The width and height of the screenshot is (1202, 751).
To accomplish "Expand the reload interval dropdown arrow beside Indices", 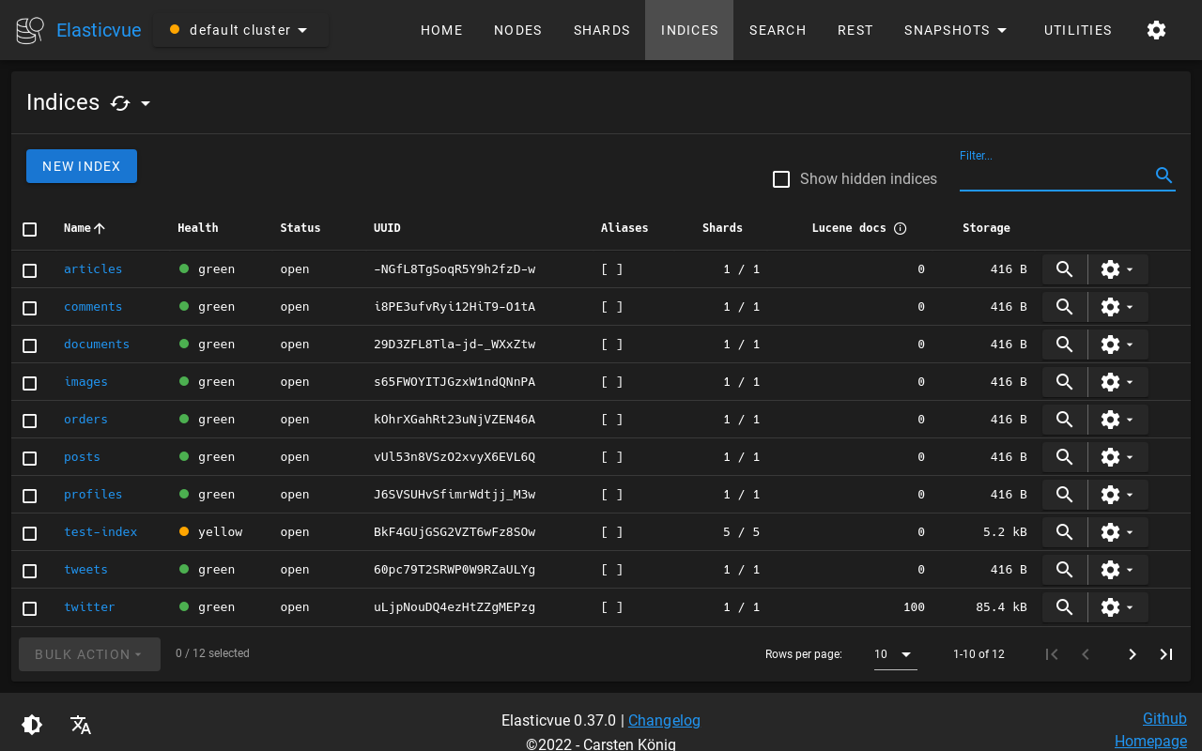I will [146, 103].
